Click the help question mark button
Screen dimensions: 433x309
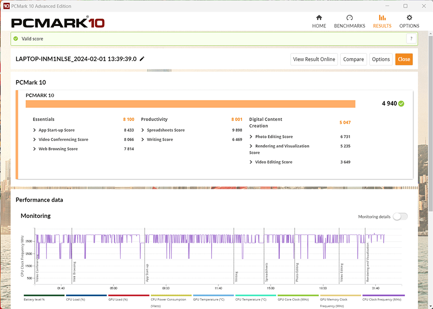[411, 39]
